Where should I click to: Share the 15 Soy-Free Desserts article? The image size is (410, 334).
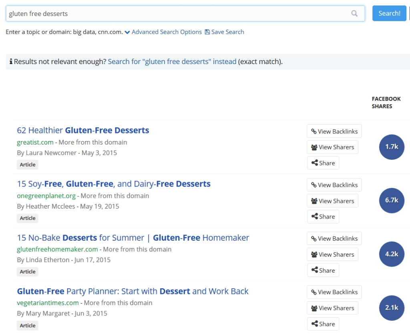(x=323, y=217)
